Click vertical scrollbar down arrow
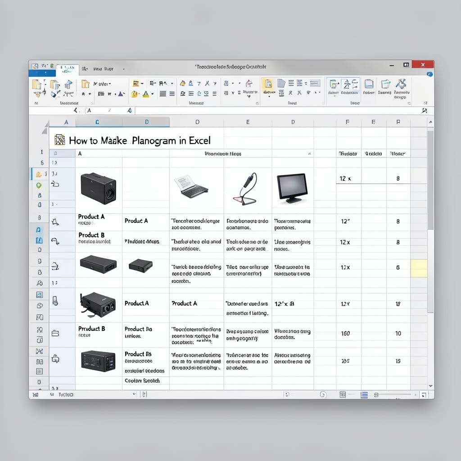This screenshot has height=461, width=461. (430, 386)
